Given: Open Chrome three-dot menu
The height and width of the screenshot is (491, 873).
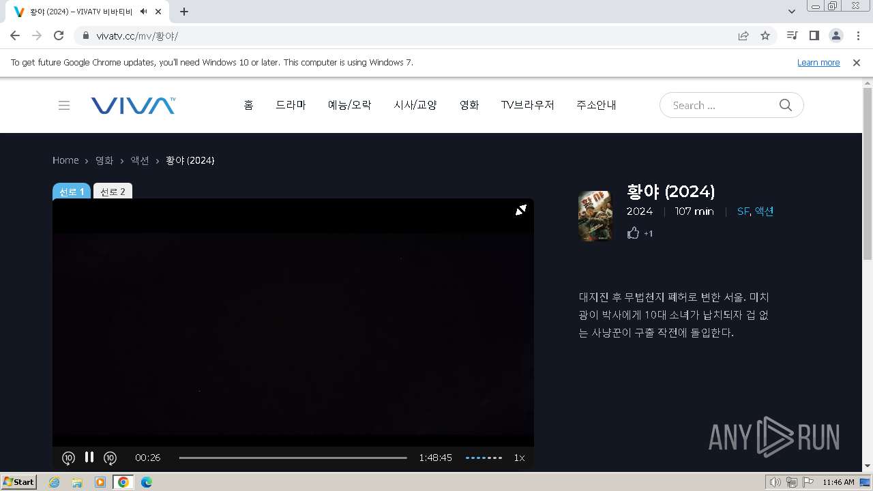Looking at the screenshot, I should tap(858, 35).
